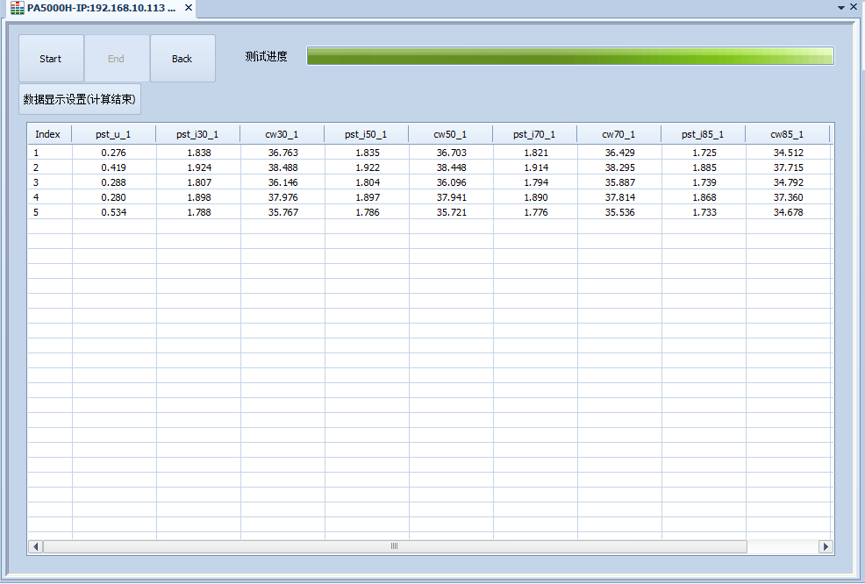This screenshot has height=584, width=865.
Task: Click the PA5000H tab grid icon
Action: [17, 8]
